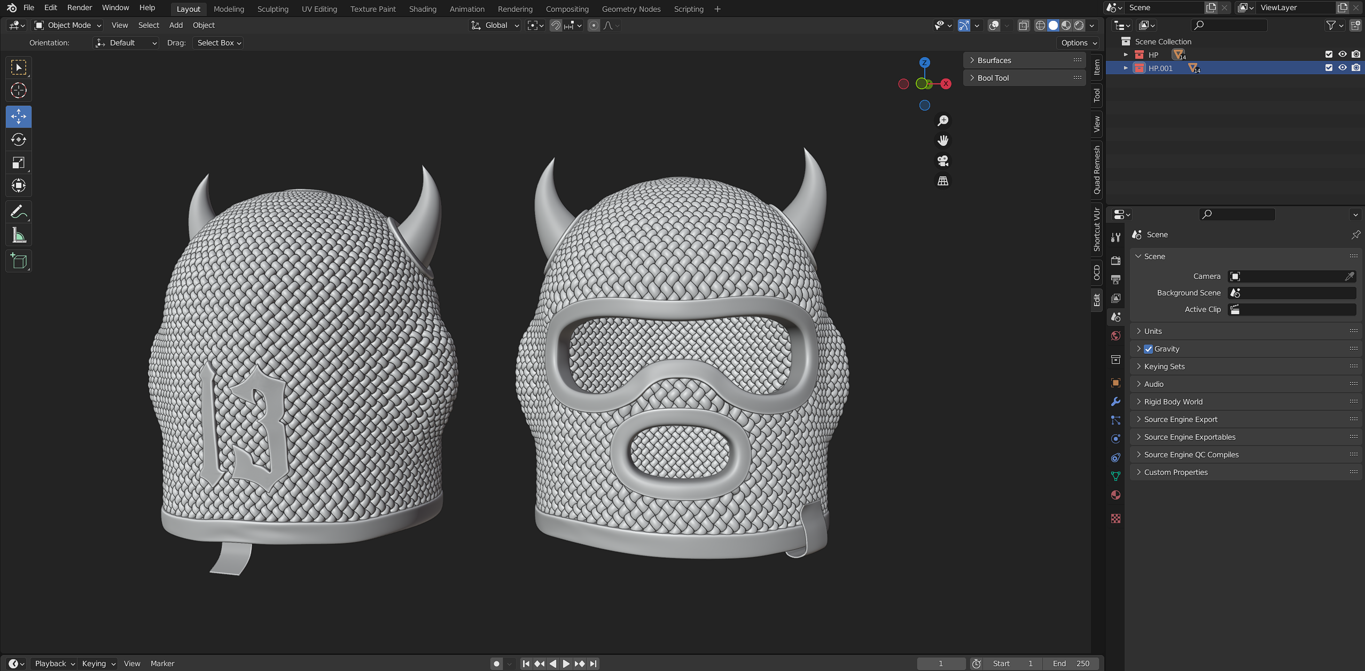Open the Object Mode dropdown

coord(68,25)
